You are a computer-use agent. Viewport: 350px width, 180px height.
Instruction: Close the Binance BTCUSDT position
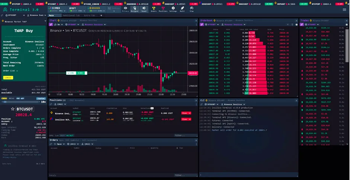tap(186, 113)
